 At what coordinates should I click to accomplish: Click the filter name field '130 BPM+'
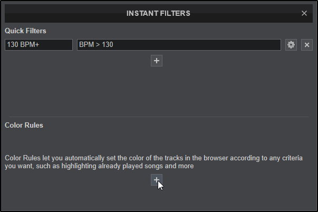click(x=38, y=45)
